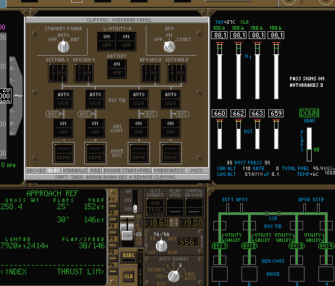Click the F4 line select key
The image size is (335, 286).
pyautogui.click(x=113, y=245)
